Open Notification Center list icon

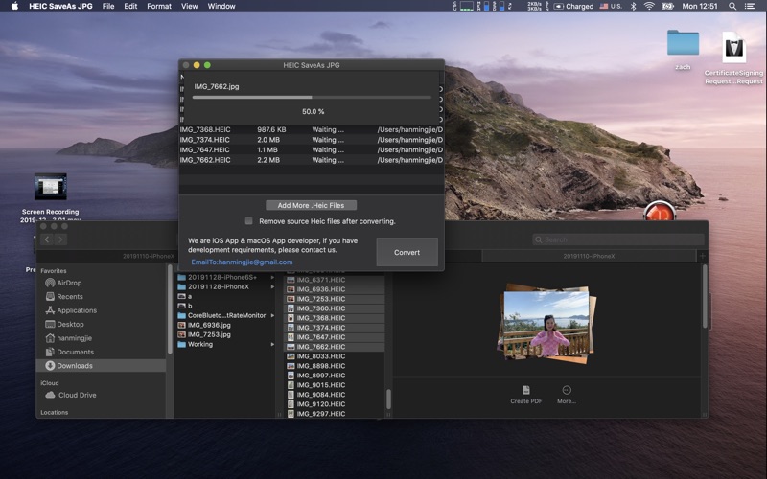(749, 6)
